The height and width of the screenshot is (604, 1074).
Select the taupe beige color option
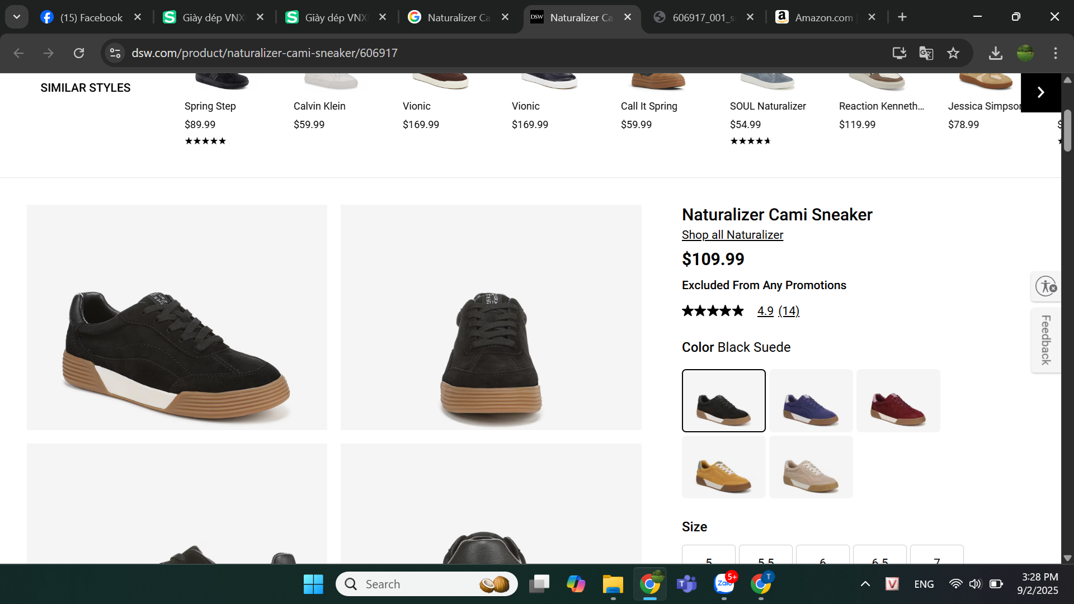811,467
